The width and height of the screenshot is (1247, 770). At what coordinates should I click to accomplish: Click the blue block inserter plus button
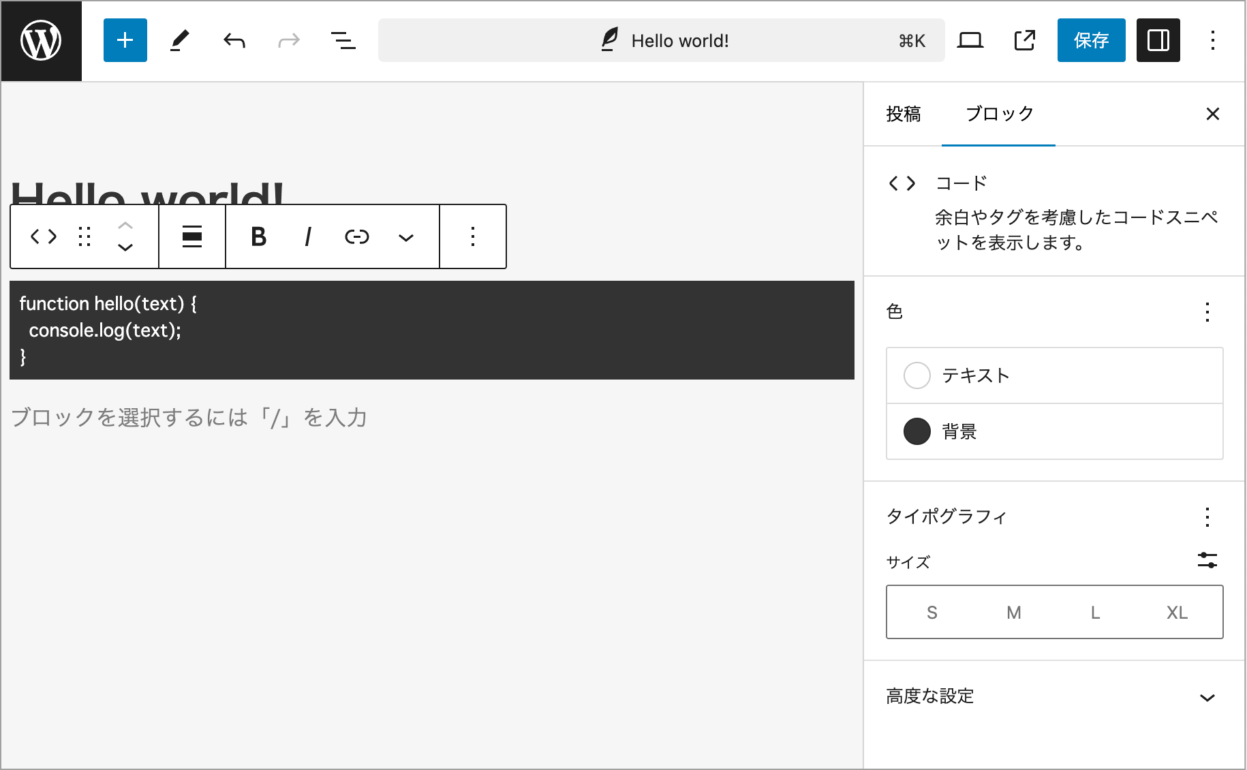(125, 40)
